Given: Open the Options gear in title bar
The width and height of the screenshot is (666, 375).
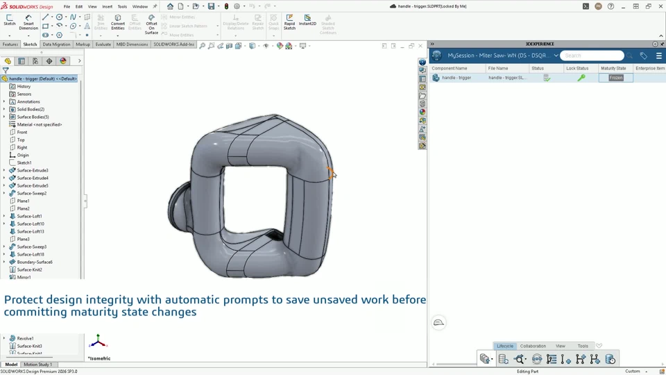Looking at the screenshot, I should click(237, 6).
